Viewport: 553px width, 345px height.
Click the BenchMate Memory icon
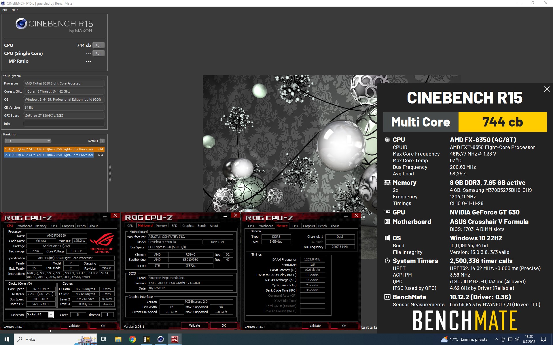387,183
